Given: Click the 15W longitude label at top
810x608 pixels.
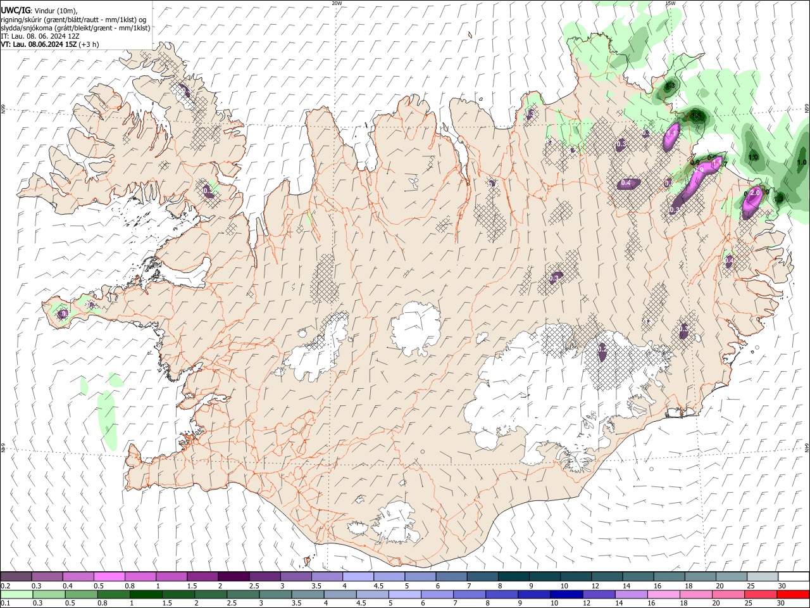Looking at the screenshot, I should coord(670,3).
